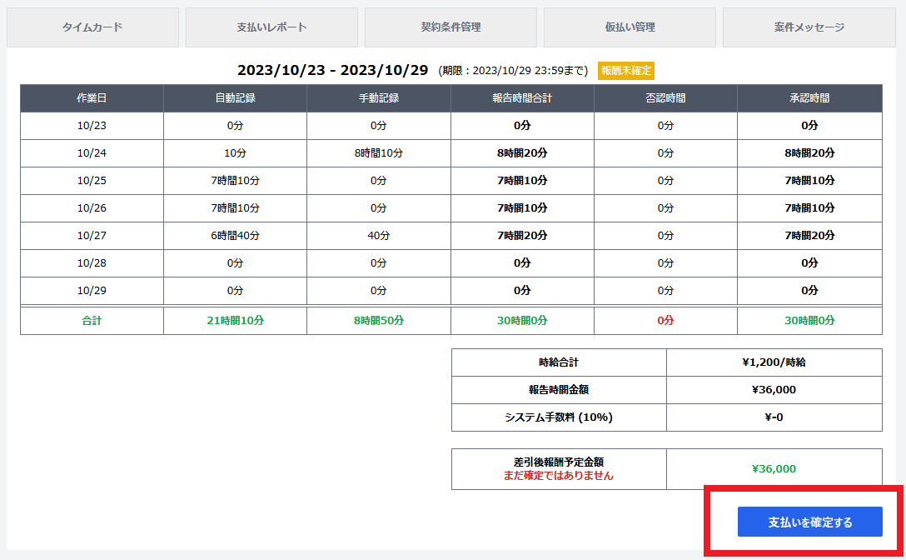Click the 承認時間 column header
This screenshot has width=906, height=560.
pos(809,98)
